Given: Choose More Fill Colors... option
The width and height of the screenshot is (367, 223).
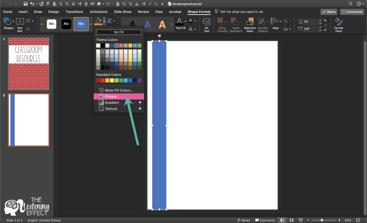Looking at the screenshot, I should point(119,90).
